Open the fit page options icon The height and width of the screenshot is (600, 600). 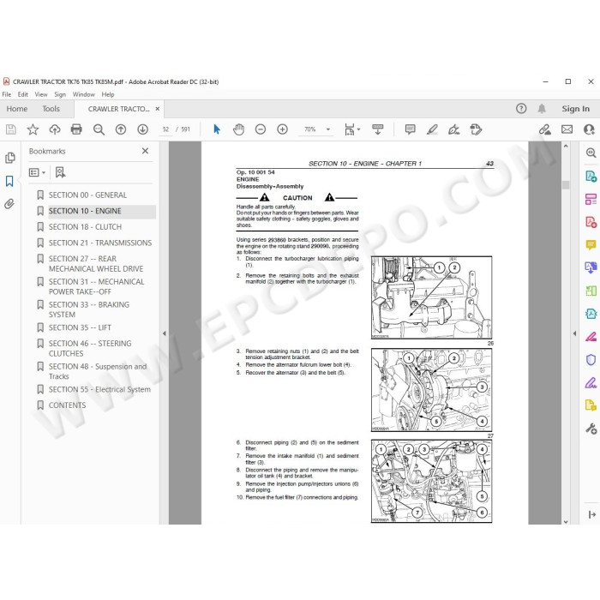352,129
